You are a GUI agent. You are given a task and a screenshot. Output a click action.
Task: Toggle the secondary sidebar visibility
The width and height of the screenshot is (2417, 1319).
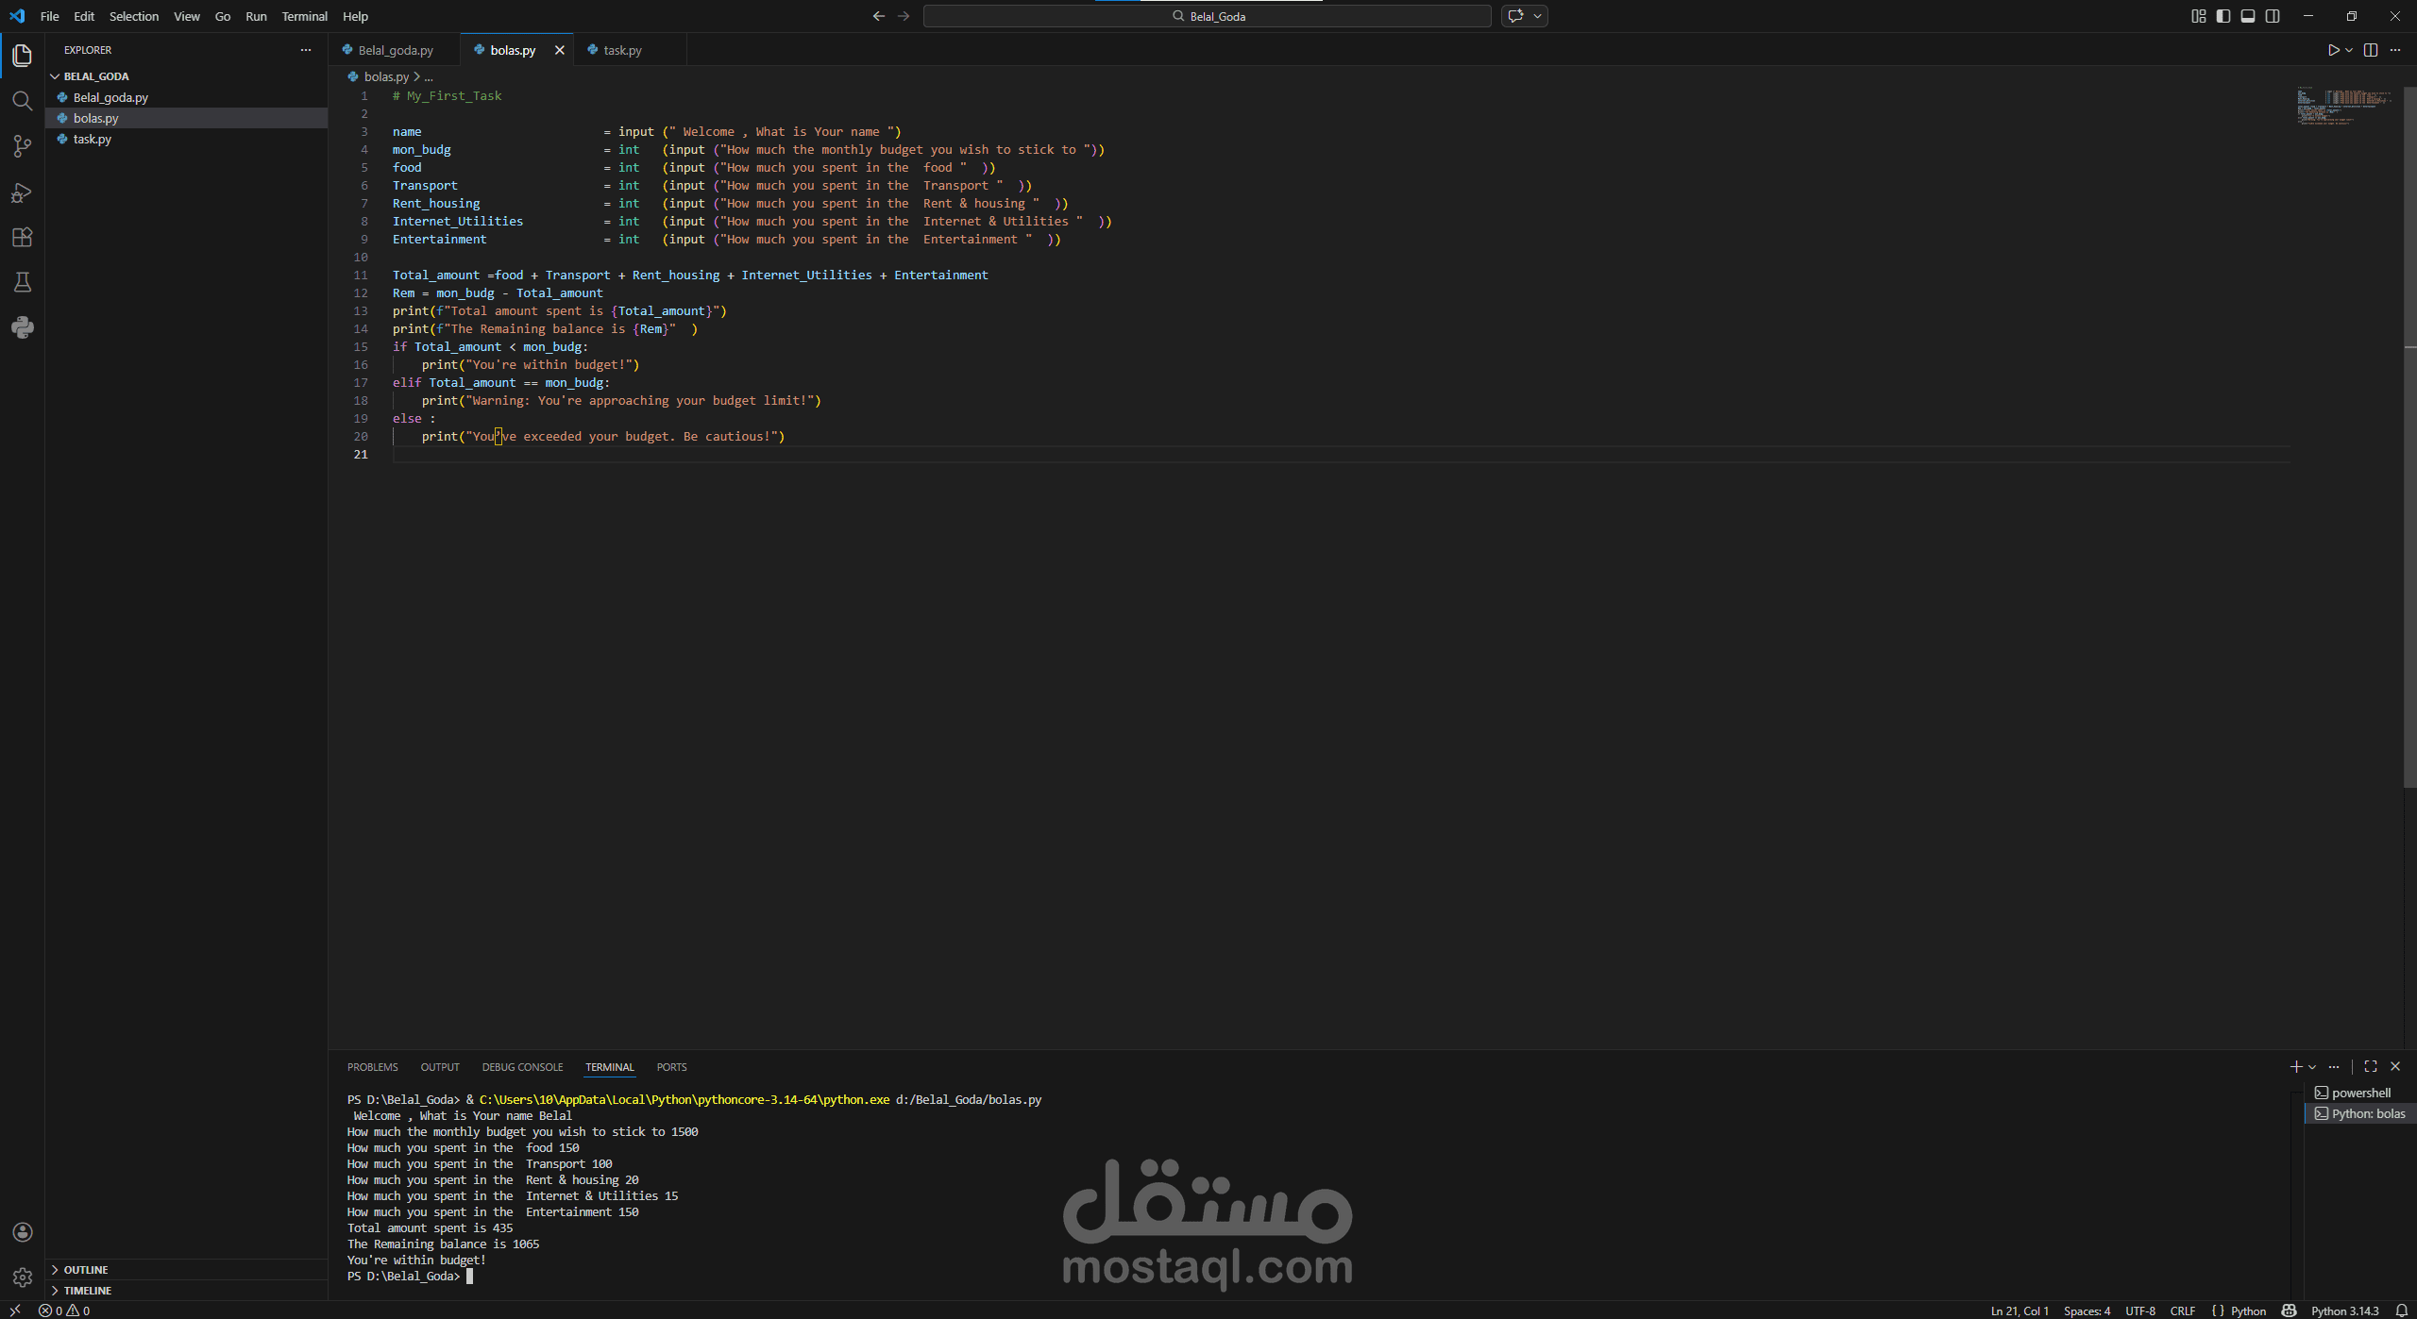2273,16
